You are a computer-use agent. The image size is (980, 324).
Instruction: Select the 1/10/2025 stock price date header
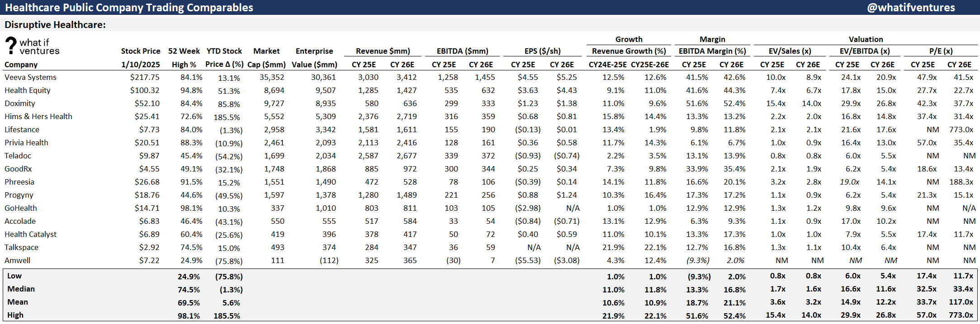tap(140, 65)
